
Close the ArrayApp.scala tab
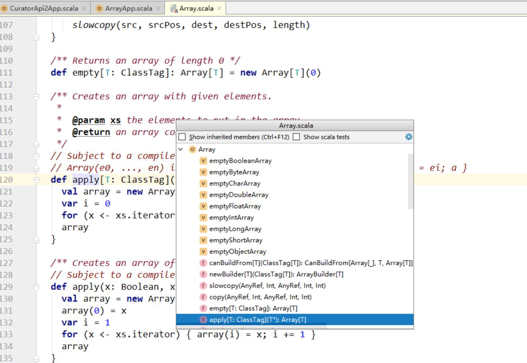pyautogui.click(x=158, y=8)
